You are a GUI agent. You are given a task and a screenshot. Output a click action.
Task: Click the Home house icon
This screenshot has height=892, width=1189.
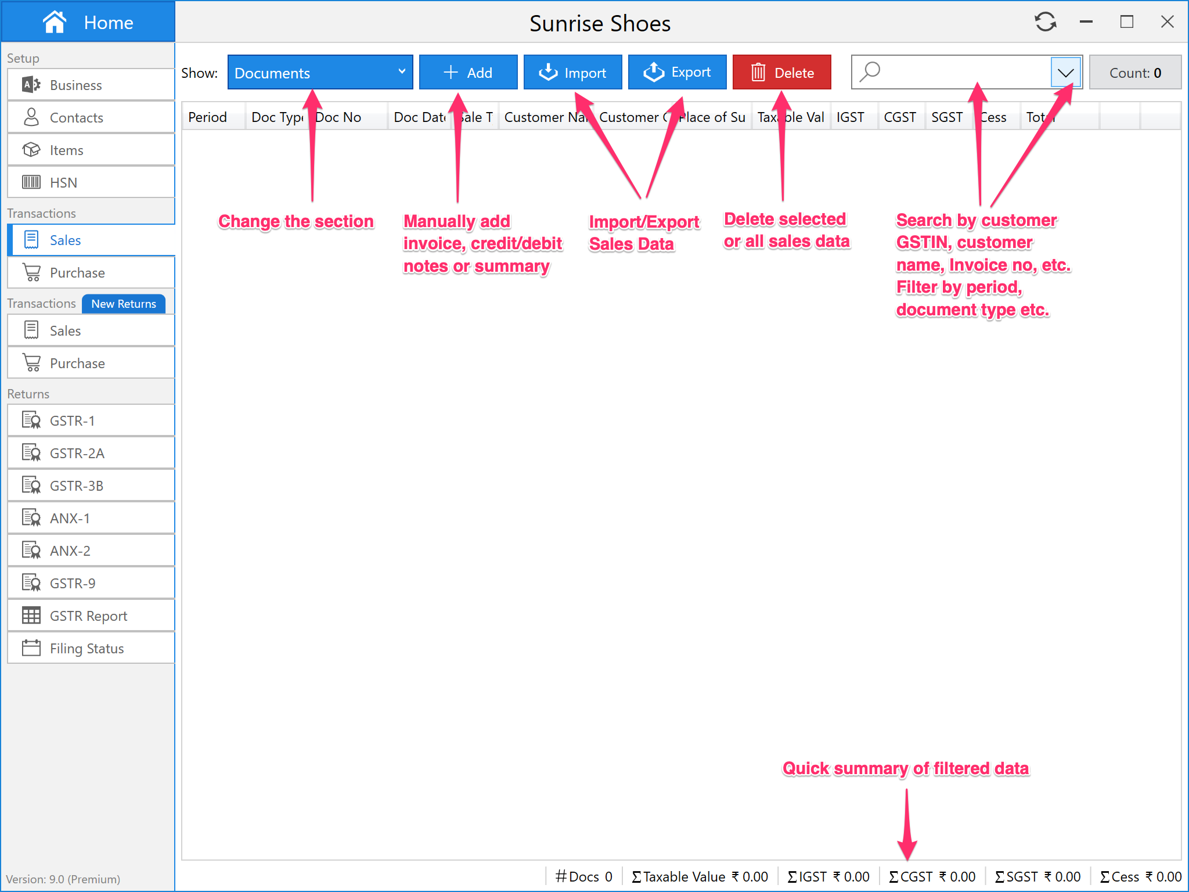55,22
